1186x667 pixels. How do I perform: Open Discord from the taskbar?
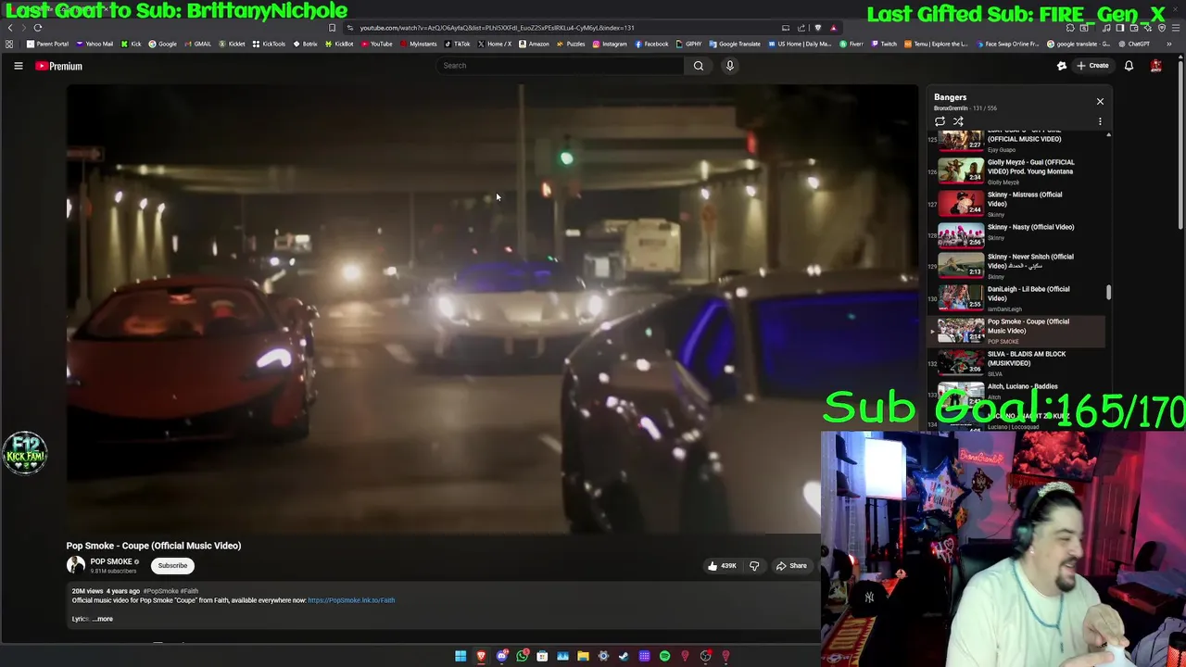click(x=501, y=656)
